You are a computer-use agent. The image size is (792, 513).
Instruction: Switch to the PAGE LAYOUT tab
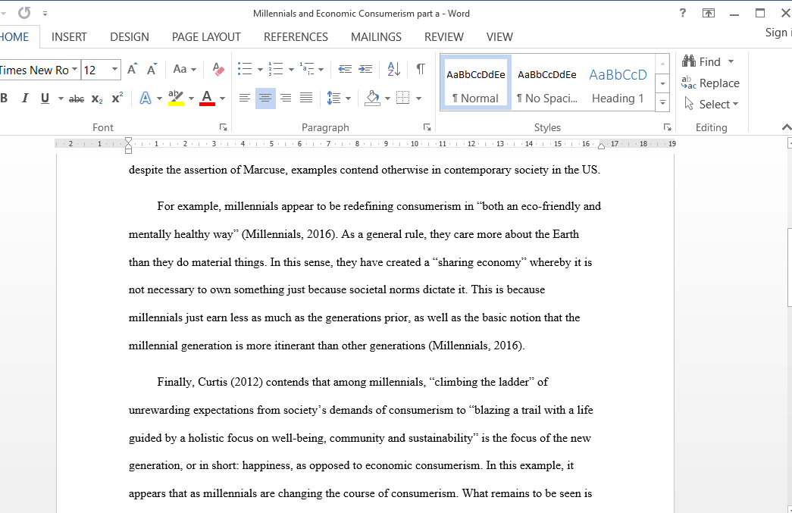point(206,37)
